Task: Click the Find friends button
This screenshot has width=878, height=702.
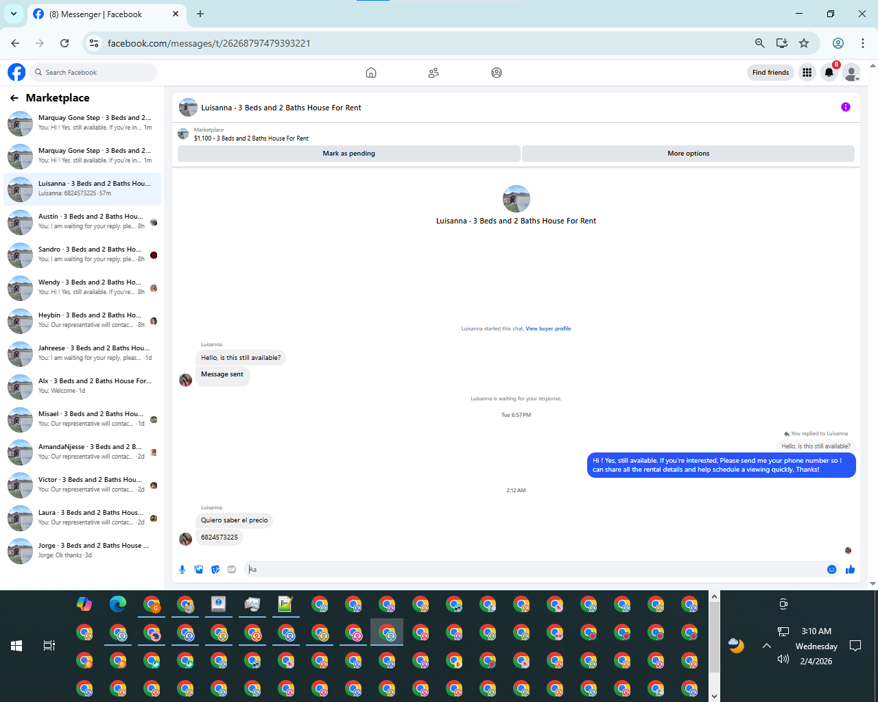Action: (770, 73)
